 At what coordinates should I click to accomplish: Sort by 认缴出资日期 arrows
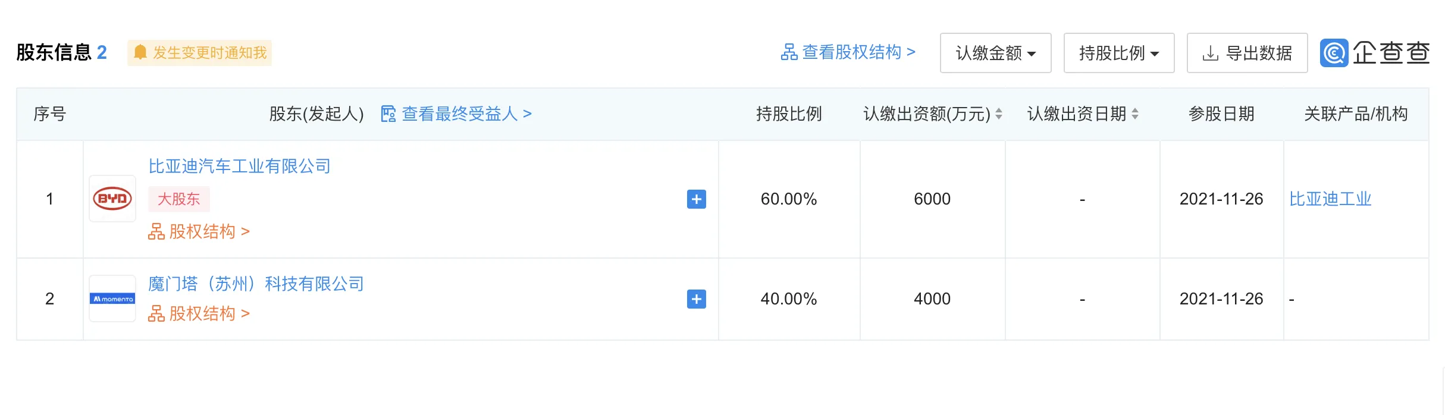click(x=1135, y=114)
